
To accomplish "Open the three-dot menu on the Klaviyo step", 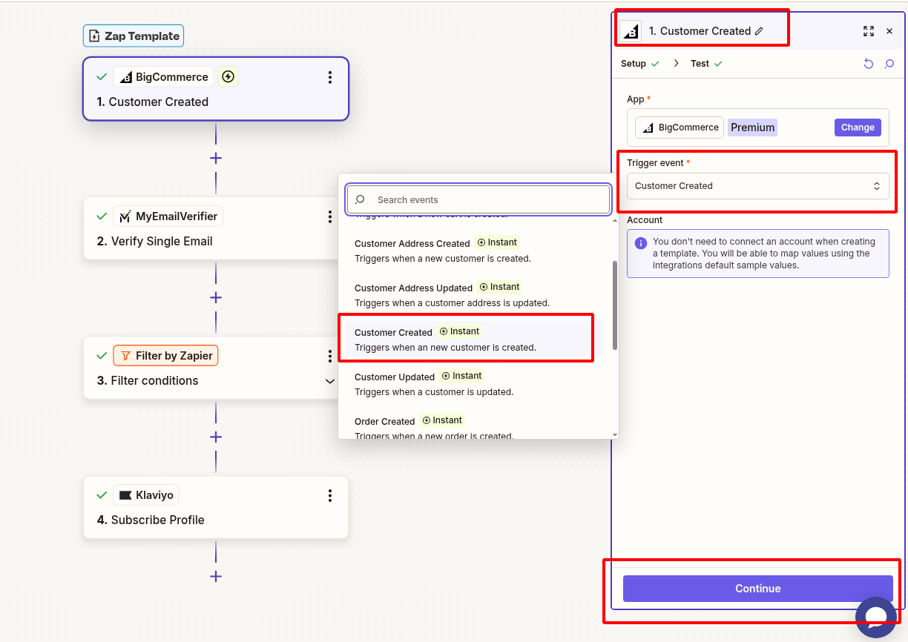I will (330, 495).
